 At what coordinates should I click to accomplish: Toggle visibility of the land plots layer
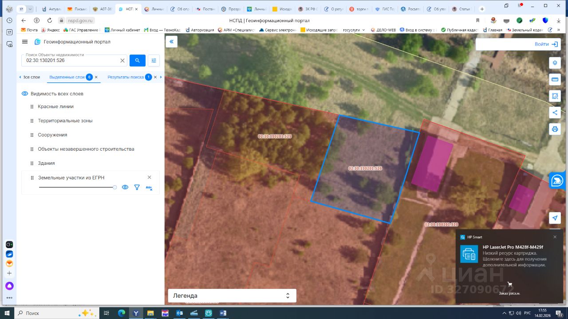point(125,187)
